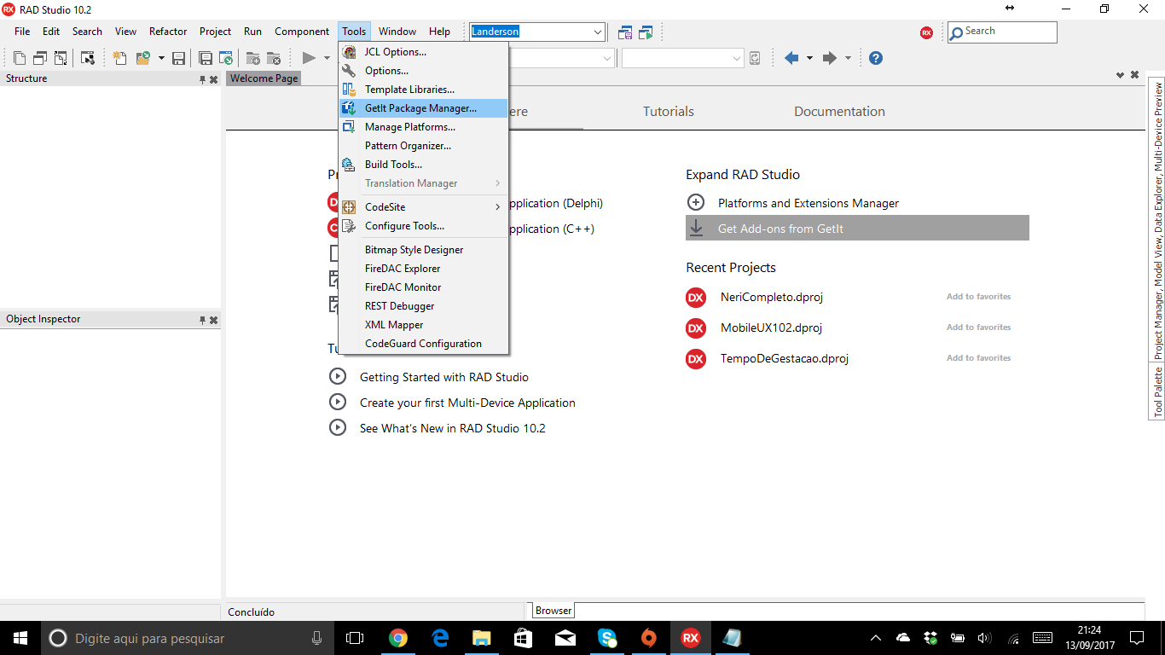Screen dimensions: 1165x655
Task: Select Build Tools menu item
Action: (x=424, y=165)
